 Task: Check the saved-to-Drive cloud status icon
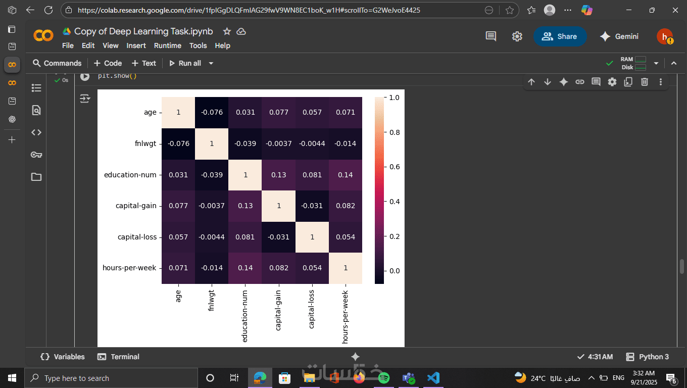(x=241, y=31)
